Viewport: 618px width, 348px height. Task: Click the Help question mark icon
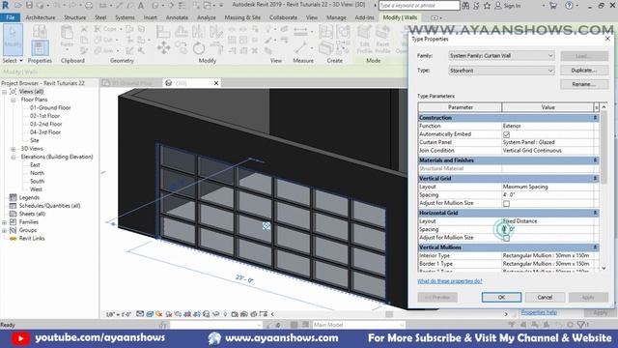pos(569,6)
